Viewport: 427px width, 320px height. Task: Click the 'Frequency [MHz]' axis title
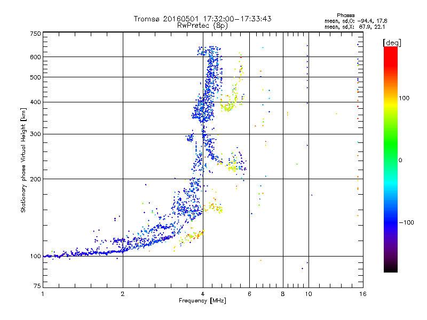[202, 301]
